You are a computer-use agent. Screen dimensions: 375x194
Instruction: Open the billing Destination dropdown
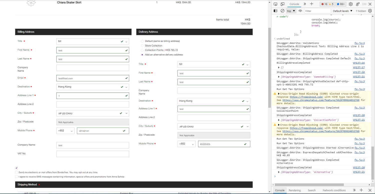(93, 87)
